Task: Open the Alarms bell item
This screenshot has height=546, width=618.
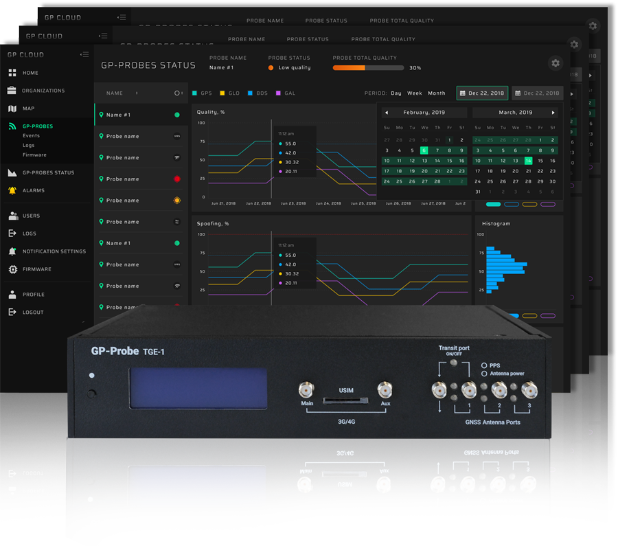Action: point(26,190)
